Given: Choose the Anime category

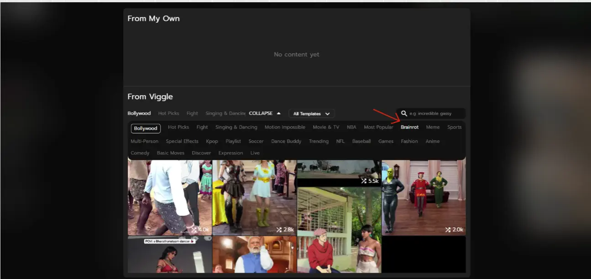Looking at the screenshot, I should (x=433, y=141).
